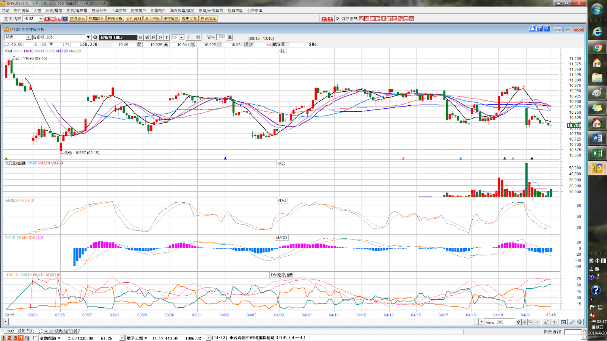Click the 證券綜合 toolbar button
Image resolution: width=607 pixels, height=341 pixels.
[x=77, y=19]
